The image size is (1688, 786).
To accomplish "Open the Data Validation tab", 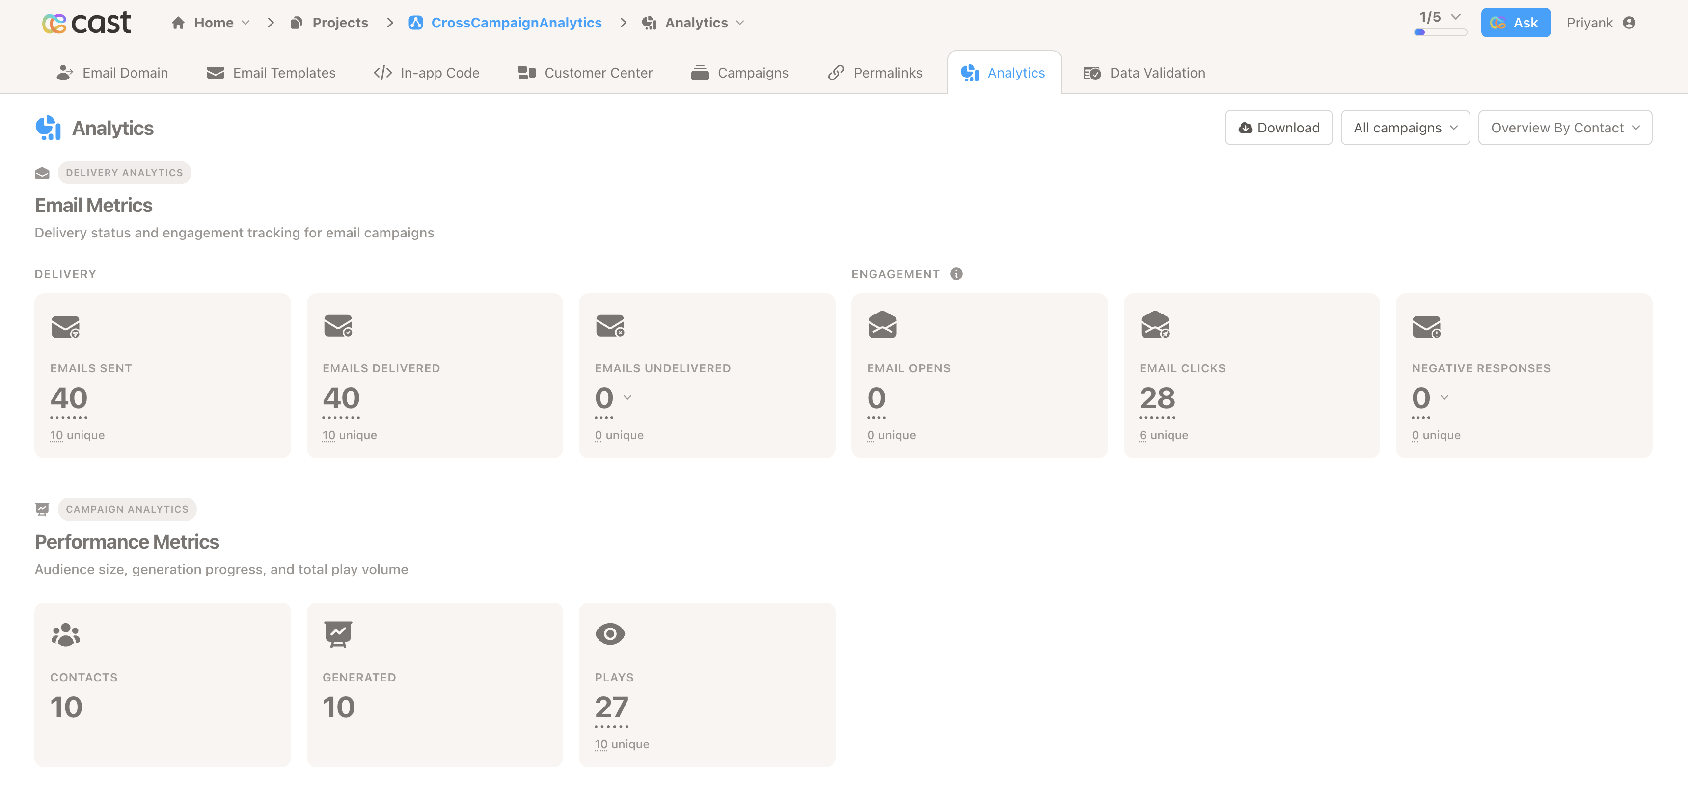I will pyautogui.click(x=1144, y=73).
